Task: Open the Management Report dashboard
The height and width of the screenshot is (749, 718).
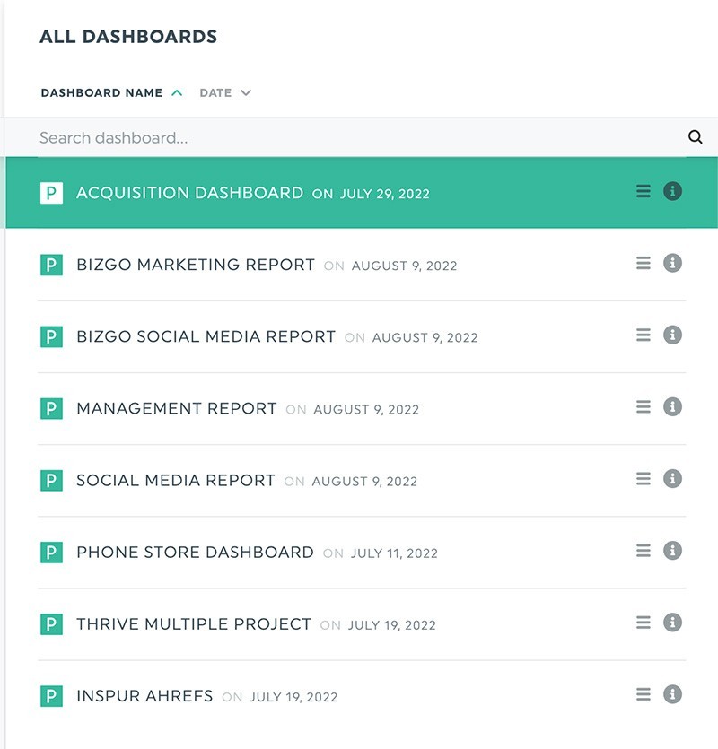Action: (177, 408)
